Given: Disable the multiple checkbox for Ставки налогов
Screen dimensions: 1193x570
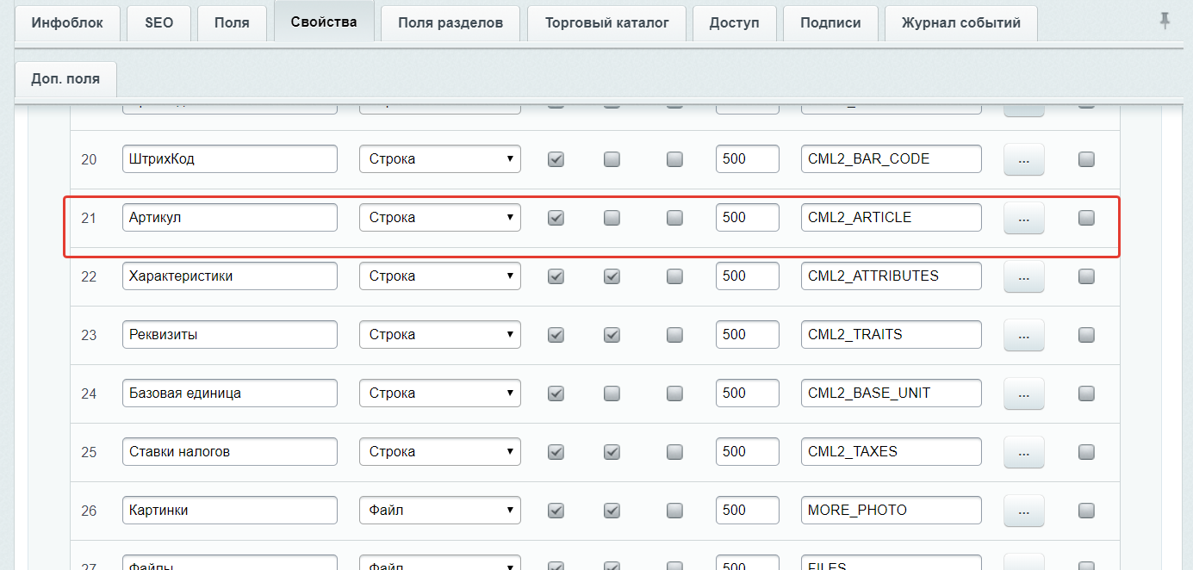Looking at the screenshot, I should [x=612, y=451].
